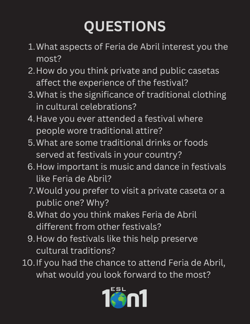The width and height of the screenshot is (250, 324).
Task: Click the QUESTIONS heading
Action: click(125, 27)
